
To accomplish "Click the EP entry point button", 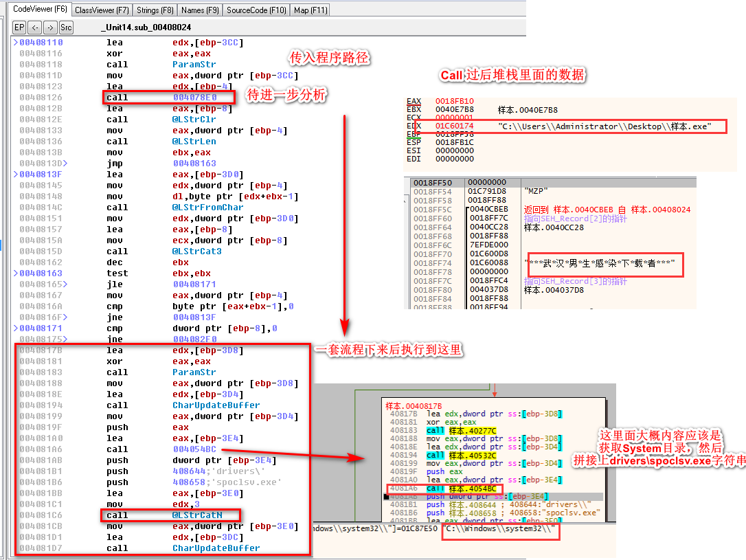I will click(x=19, y=27).
